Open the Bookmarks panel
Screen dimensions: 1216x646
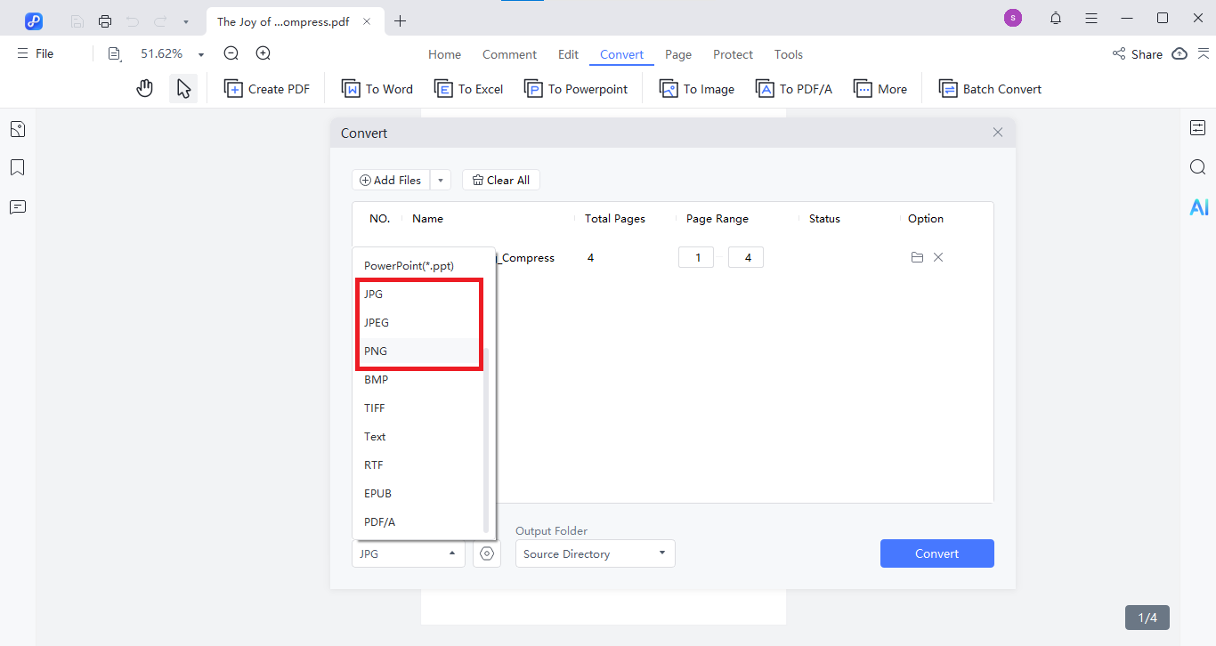point(17,167)
